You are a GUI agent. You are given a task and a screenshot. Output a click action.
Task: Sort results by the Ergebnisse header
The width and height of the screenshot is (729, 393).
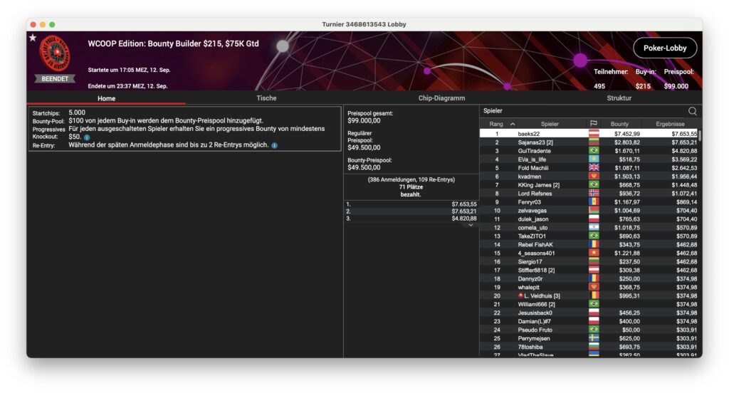[670, 124]
